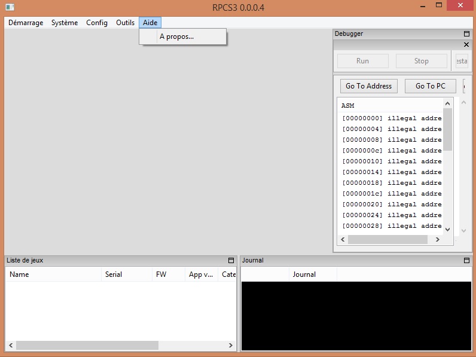Open the Outils menu
The width and height of the screenshot is (476, 357).
125,23
